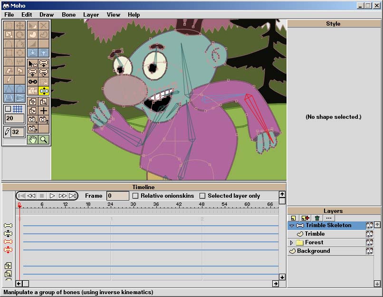Open the File menu
Image resolution: width=383 pixels, height=297 pixels.
point(9,15)
